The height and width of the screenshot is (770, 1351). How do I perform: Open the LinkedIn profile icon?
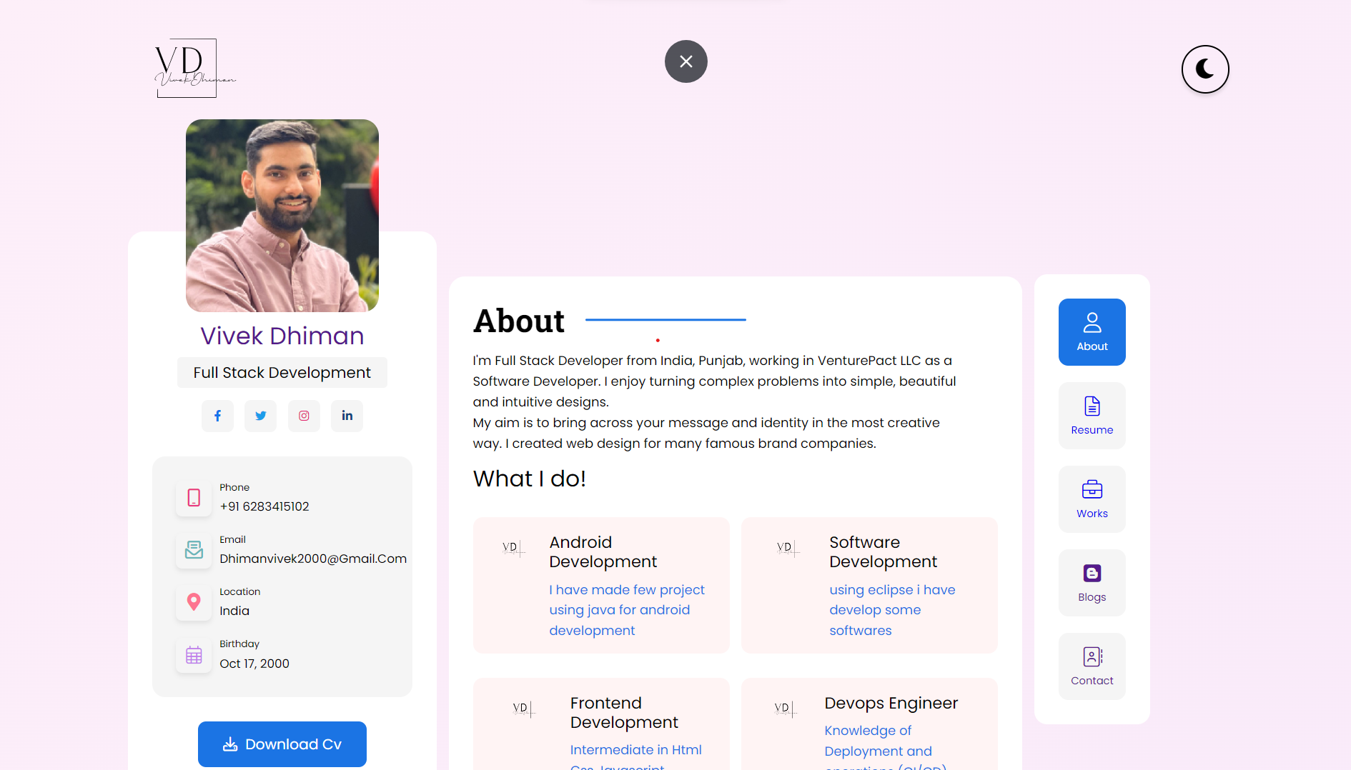[347, 416]
